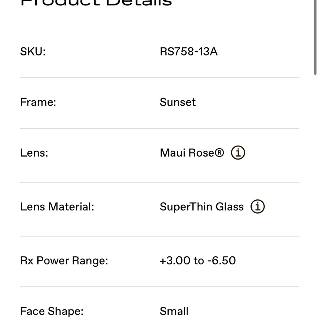
Task: Click the Face Shape: label
Action: point(52,311)
